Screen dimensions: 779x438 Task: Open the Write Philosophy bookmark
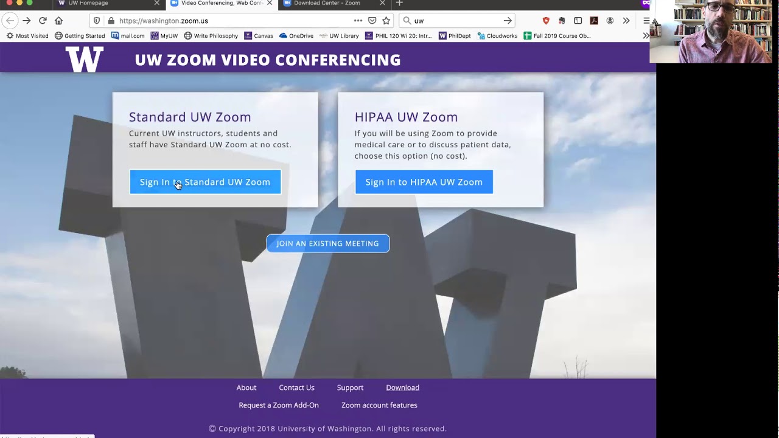coord(211,36)
